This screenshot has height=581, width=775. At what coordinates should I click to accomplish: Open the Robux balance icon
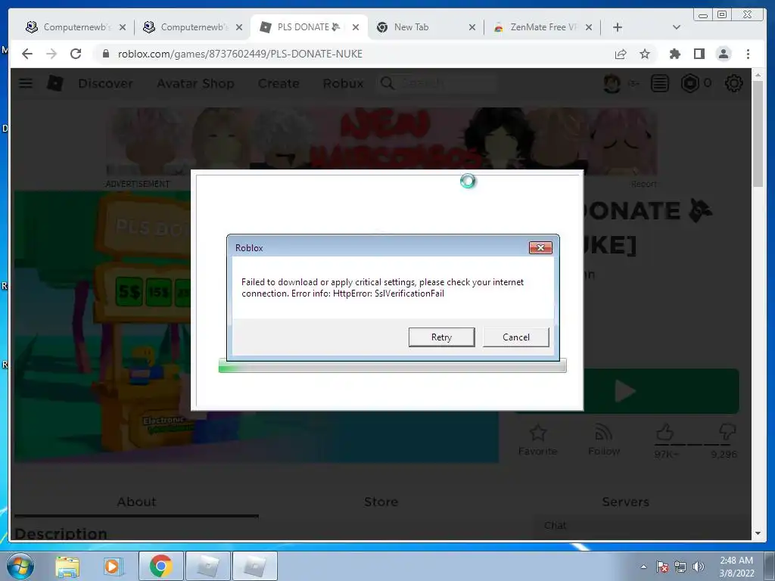(690, 83)
